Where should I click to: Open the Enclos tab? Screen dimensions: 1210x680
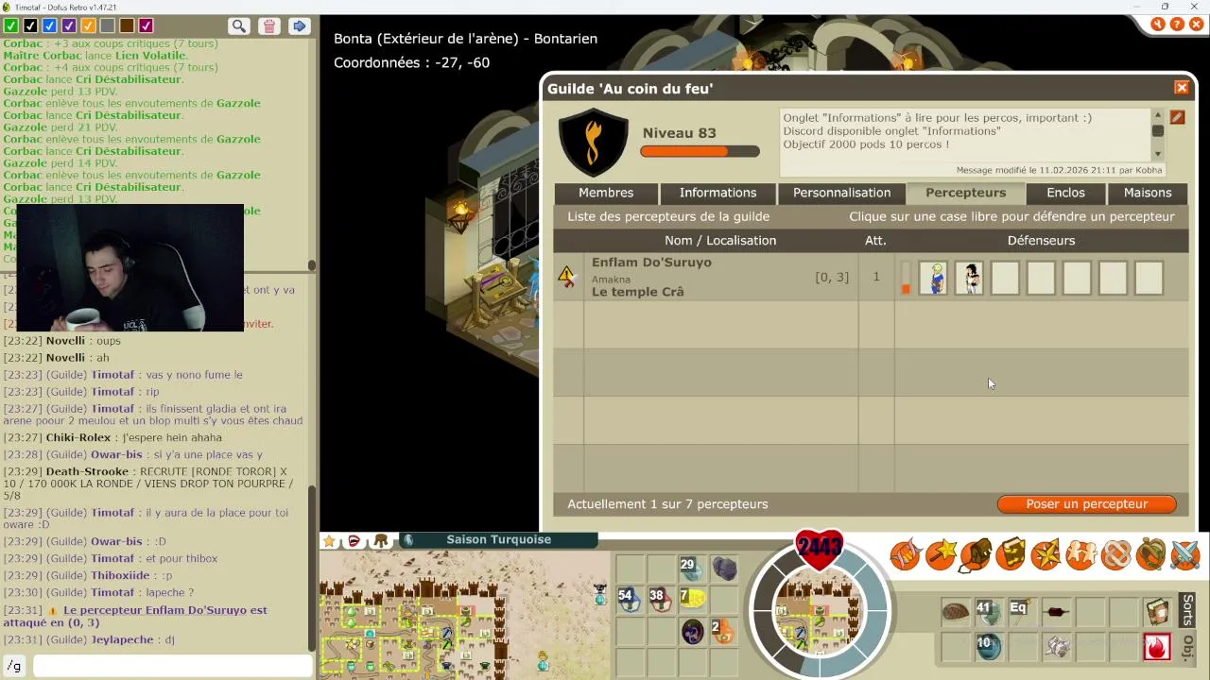click(x=1065, y=193)
